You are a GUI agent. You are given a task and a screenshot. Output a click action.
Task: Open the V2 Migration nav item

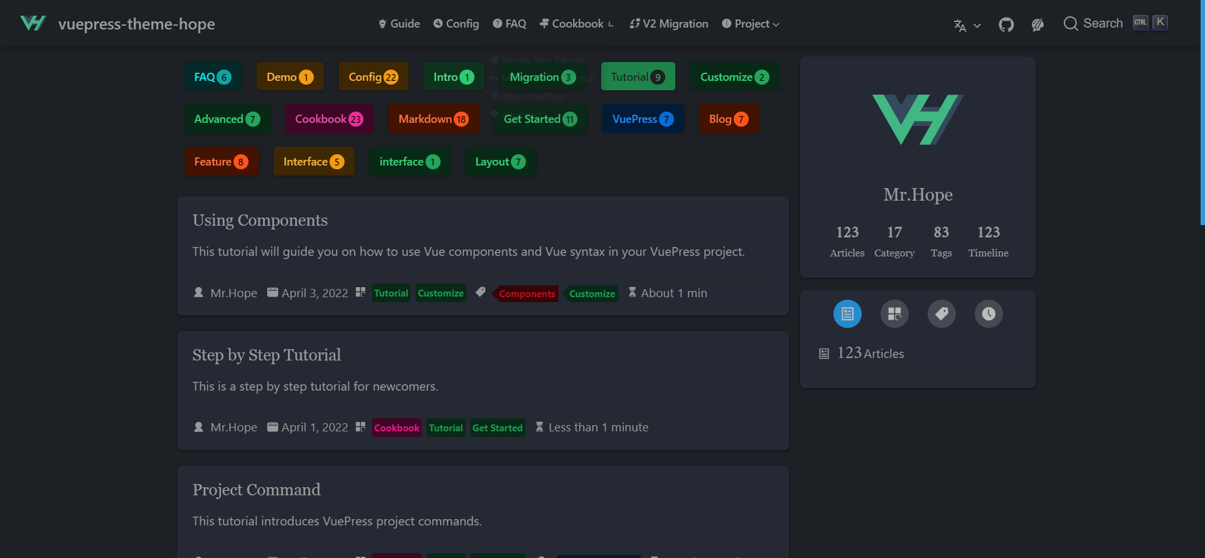669,24
